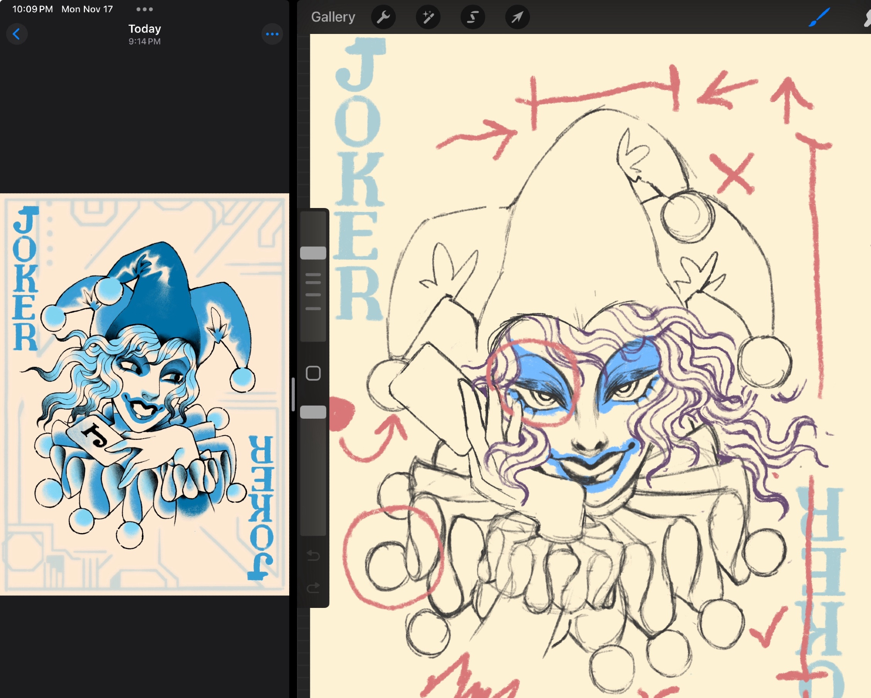Activate the Selection S-shaped tool
The image size is (871, 698).
pyautogui.click(x=473, y=17)
